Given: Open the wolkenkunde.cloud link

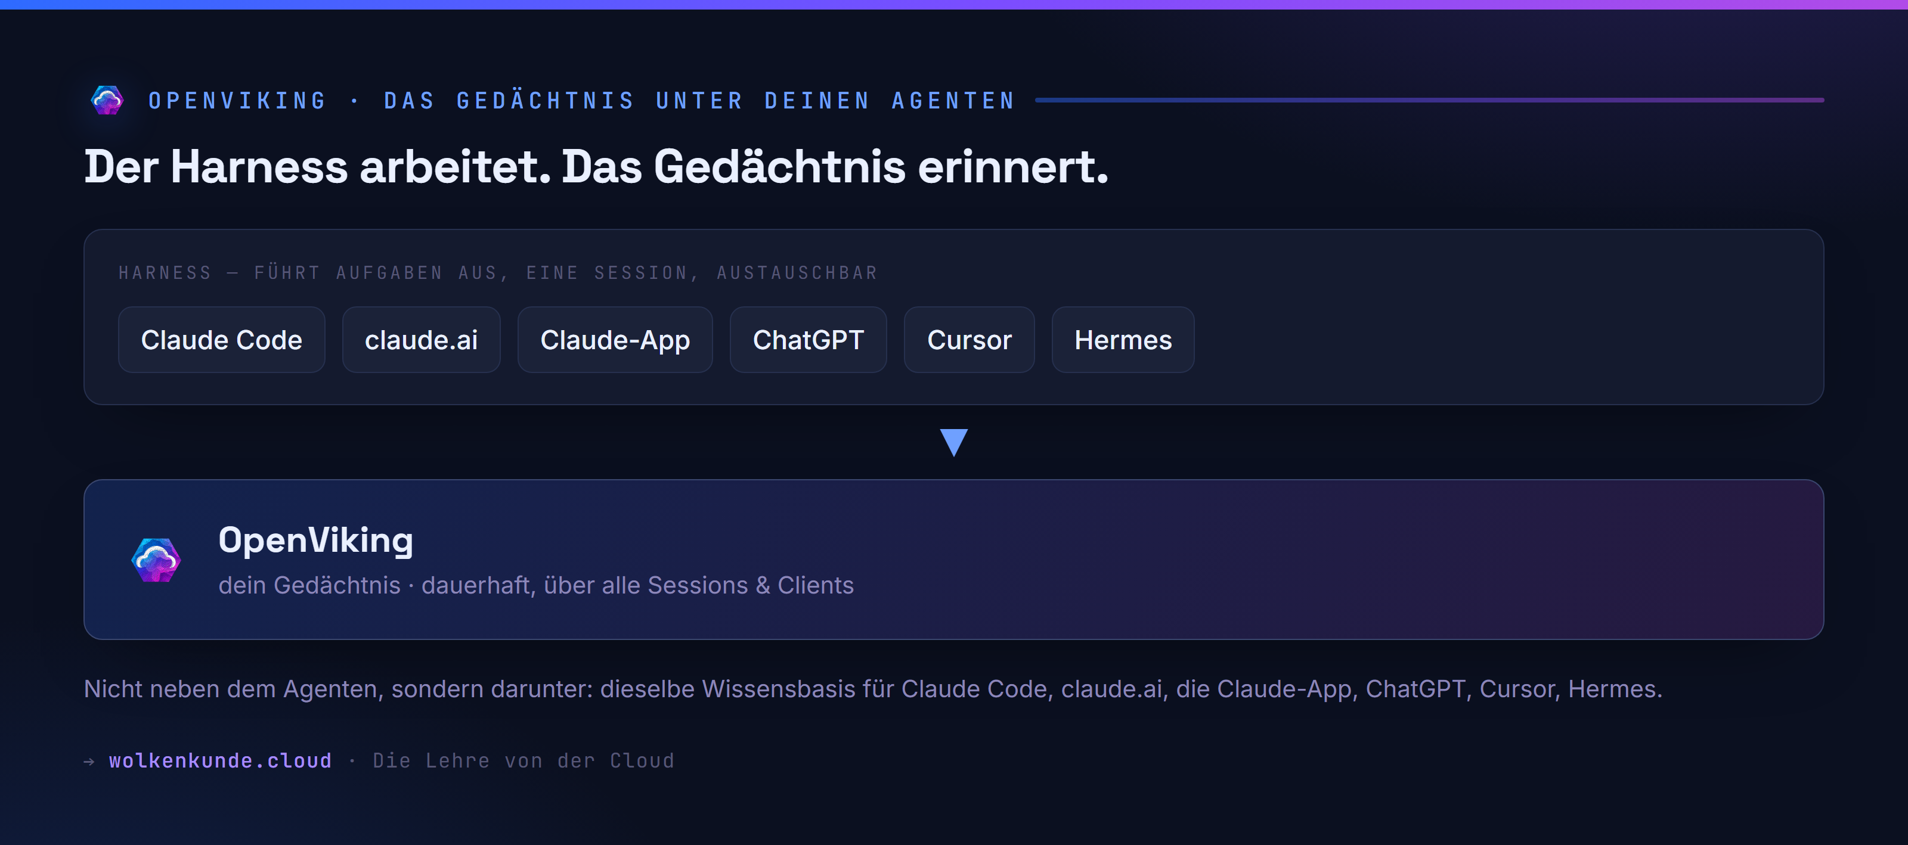Looking at the screenshot, I should (x=220, y=760).
